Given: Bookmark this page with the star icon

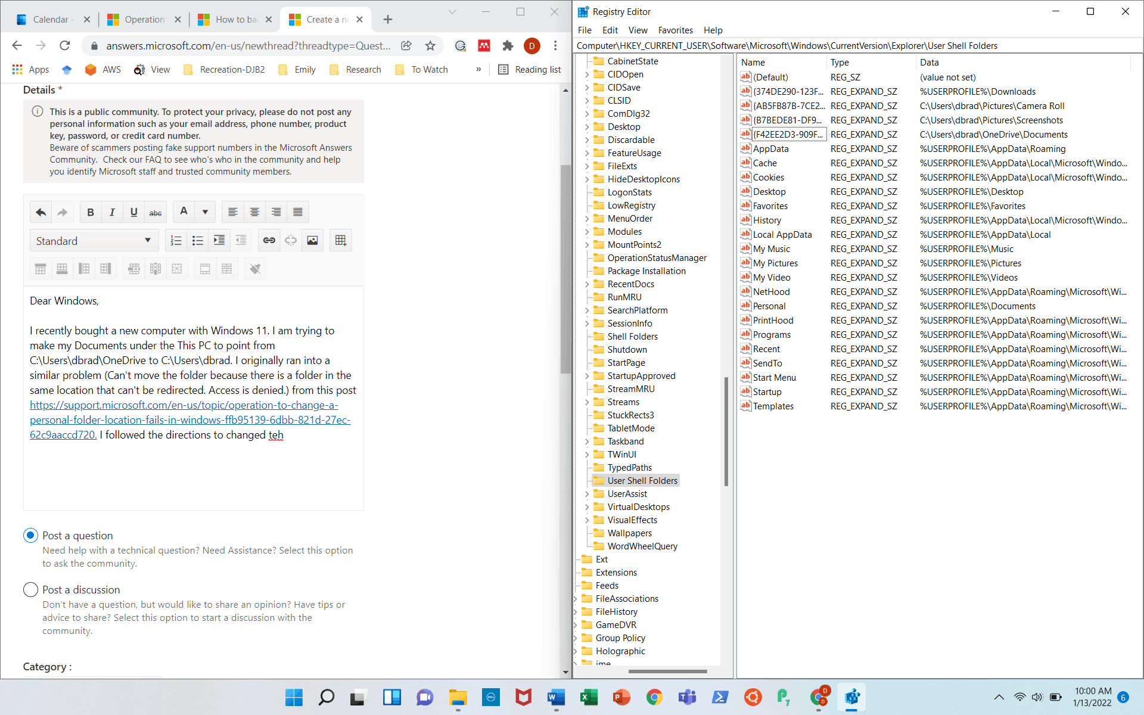Looking at the screenshot, I should [x=430, y=46].
